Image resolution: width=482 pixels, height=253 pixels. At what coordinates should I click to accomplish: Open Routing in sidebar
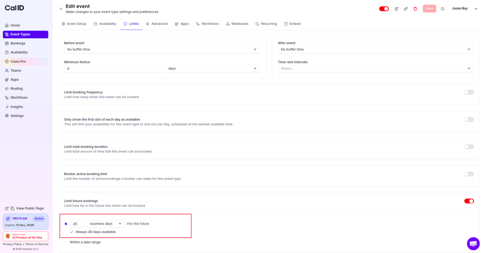pos(26,89)
